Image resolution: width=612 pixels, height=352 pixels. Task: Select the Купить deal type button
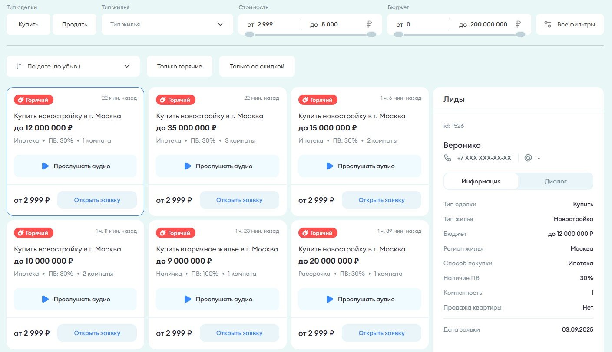(29, 24)
